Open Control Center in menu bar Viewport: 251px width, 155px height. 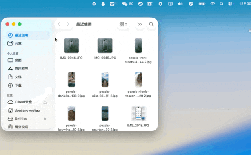pos(230,4)
